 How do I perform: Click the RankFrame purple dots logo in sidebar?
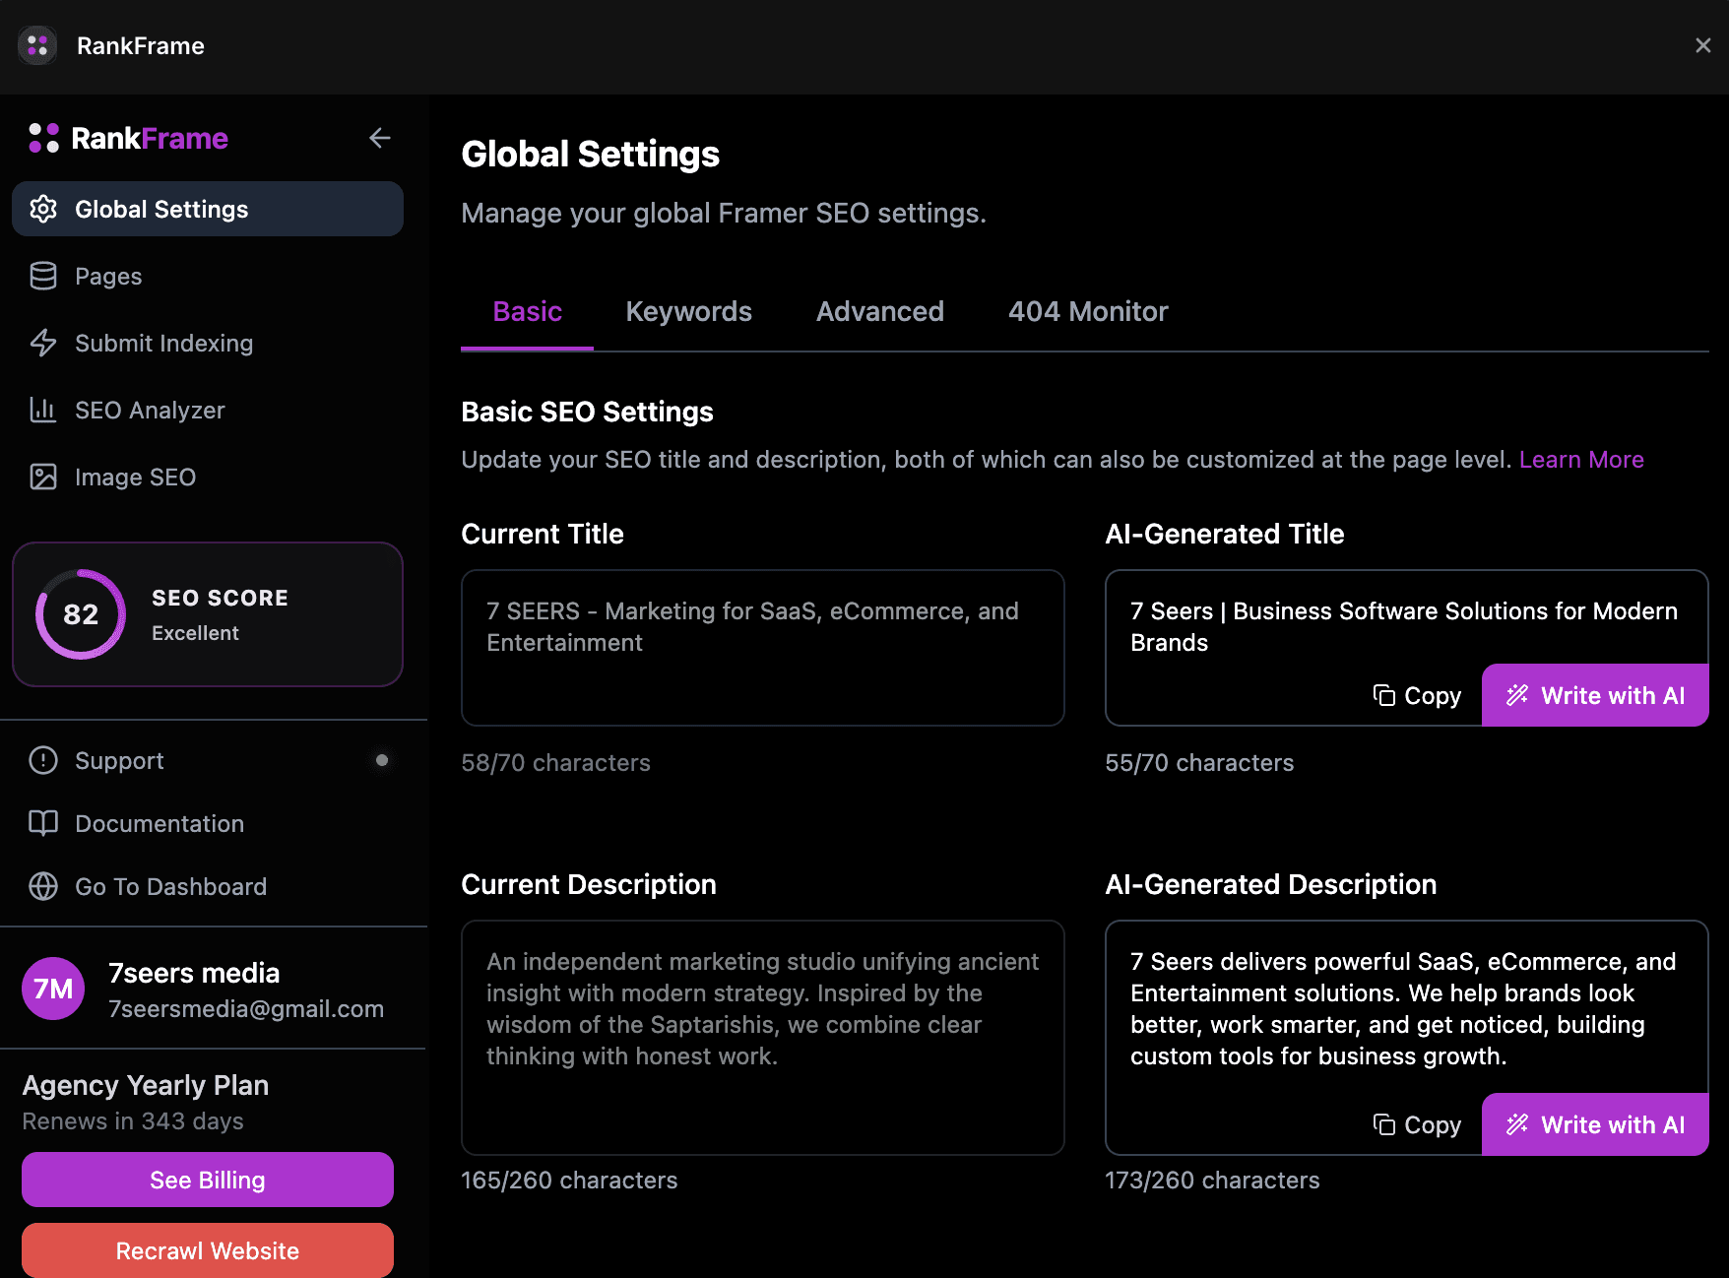43,138
